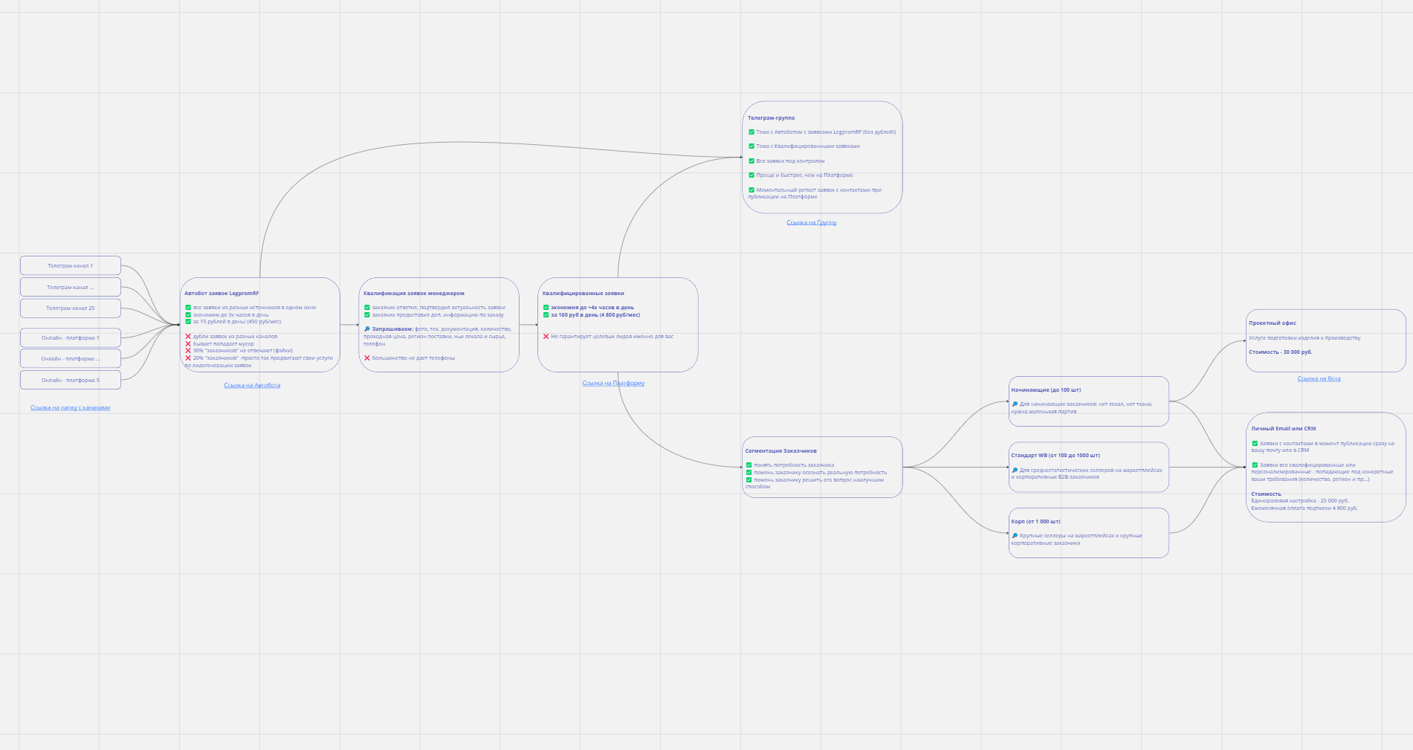
Task: Click 'Стандарт WB (от 100 до 1000 шт)' heading
Action: (1056, 456)
